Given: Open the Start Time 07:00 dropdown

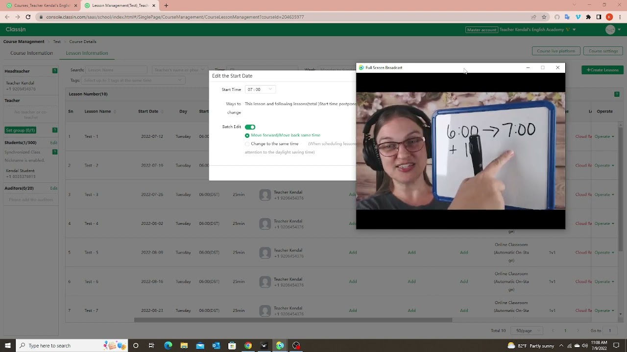Looking at the screenshot, I should [x=260, y=89].
